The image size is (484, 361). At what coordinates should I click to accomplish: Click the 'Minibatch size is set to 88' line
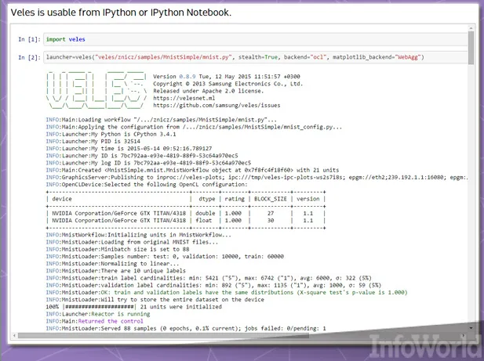tap(118, 249)
